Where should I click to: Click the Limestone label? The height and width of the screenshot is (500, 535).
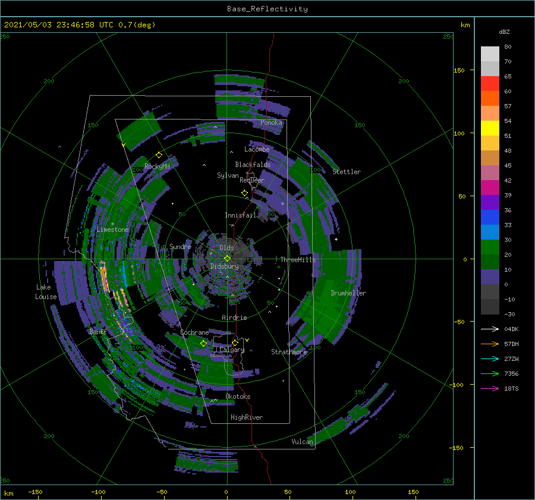coord(112,229)
